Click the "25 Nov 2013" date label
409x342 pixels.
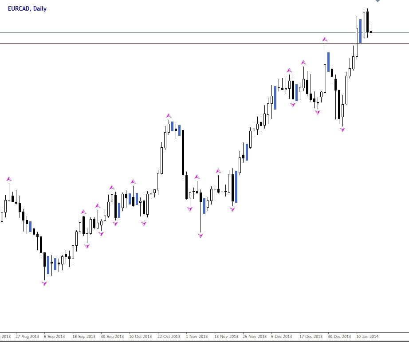point(255,336)
